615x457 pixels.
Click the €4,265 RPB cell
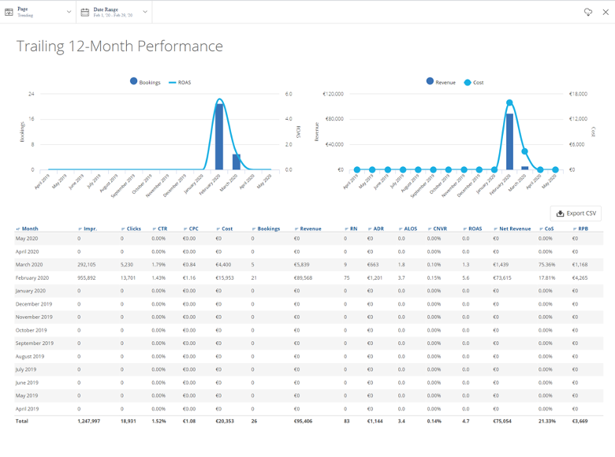coord(580,278)
